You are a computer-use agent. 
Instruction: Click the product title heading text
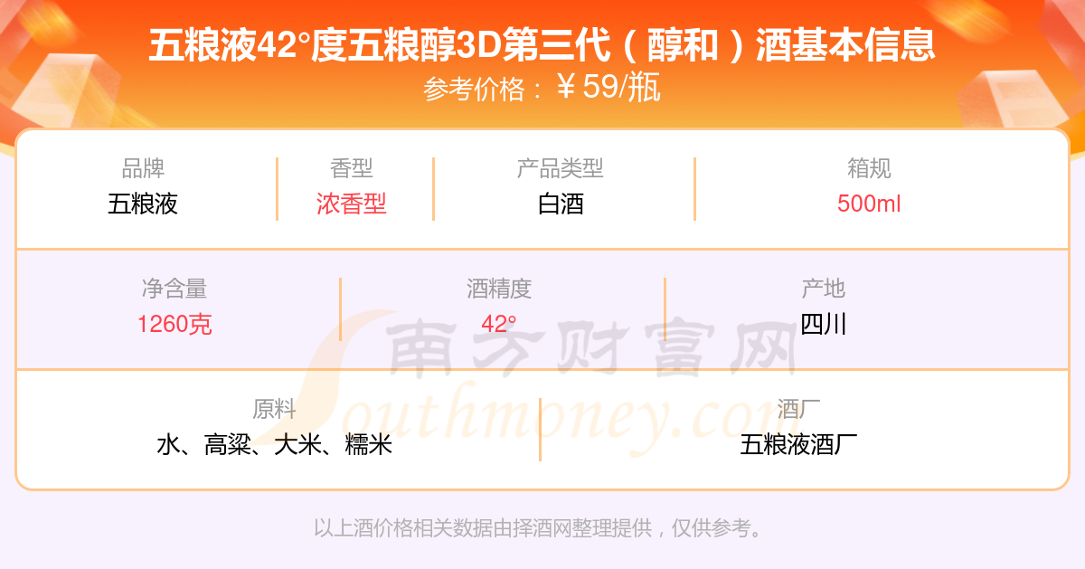[x=542, y=46]
